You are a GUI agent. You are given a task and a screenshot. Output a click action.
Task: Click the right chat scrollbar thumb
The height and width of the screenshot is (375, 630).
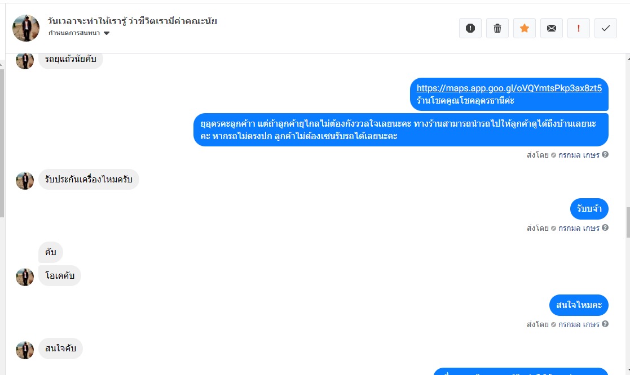tap(628, 222)
